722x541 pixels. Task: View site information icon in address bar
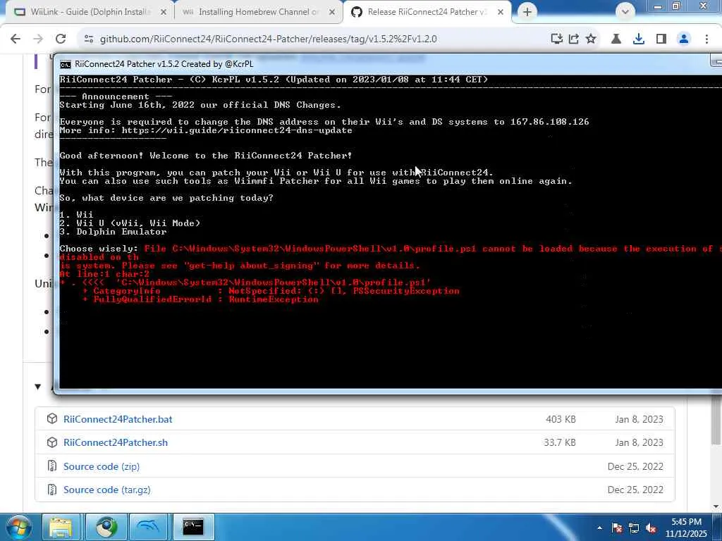pyautogui.click(x=89, y=39)
